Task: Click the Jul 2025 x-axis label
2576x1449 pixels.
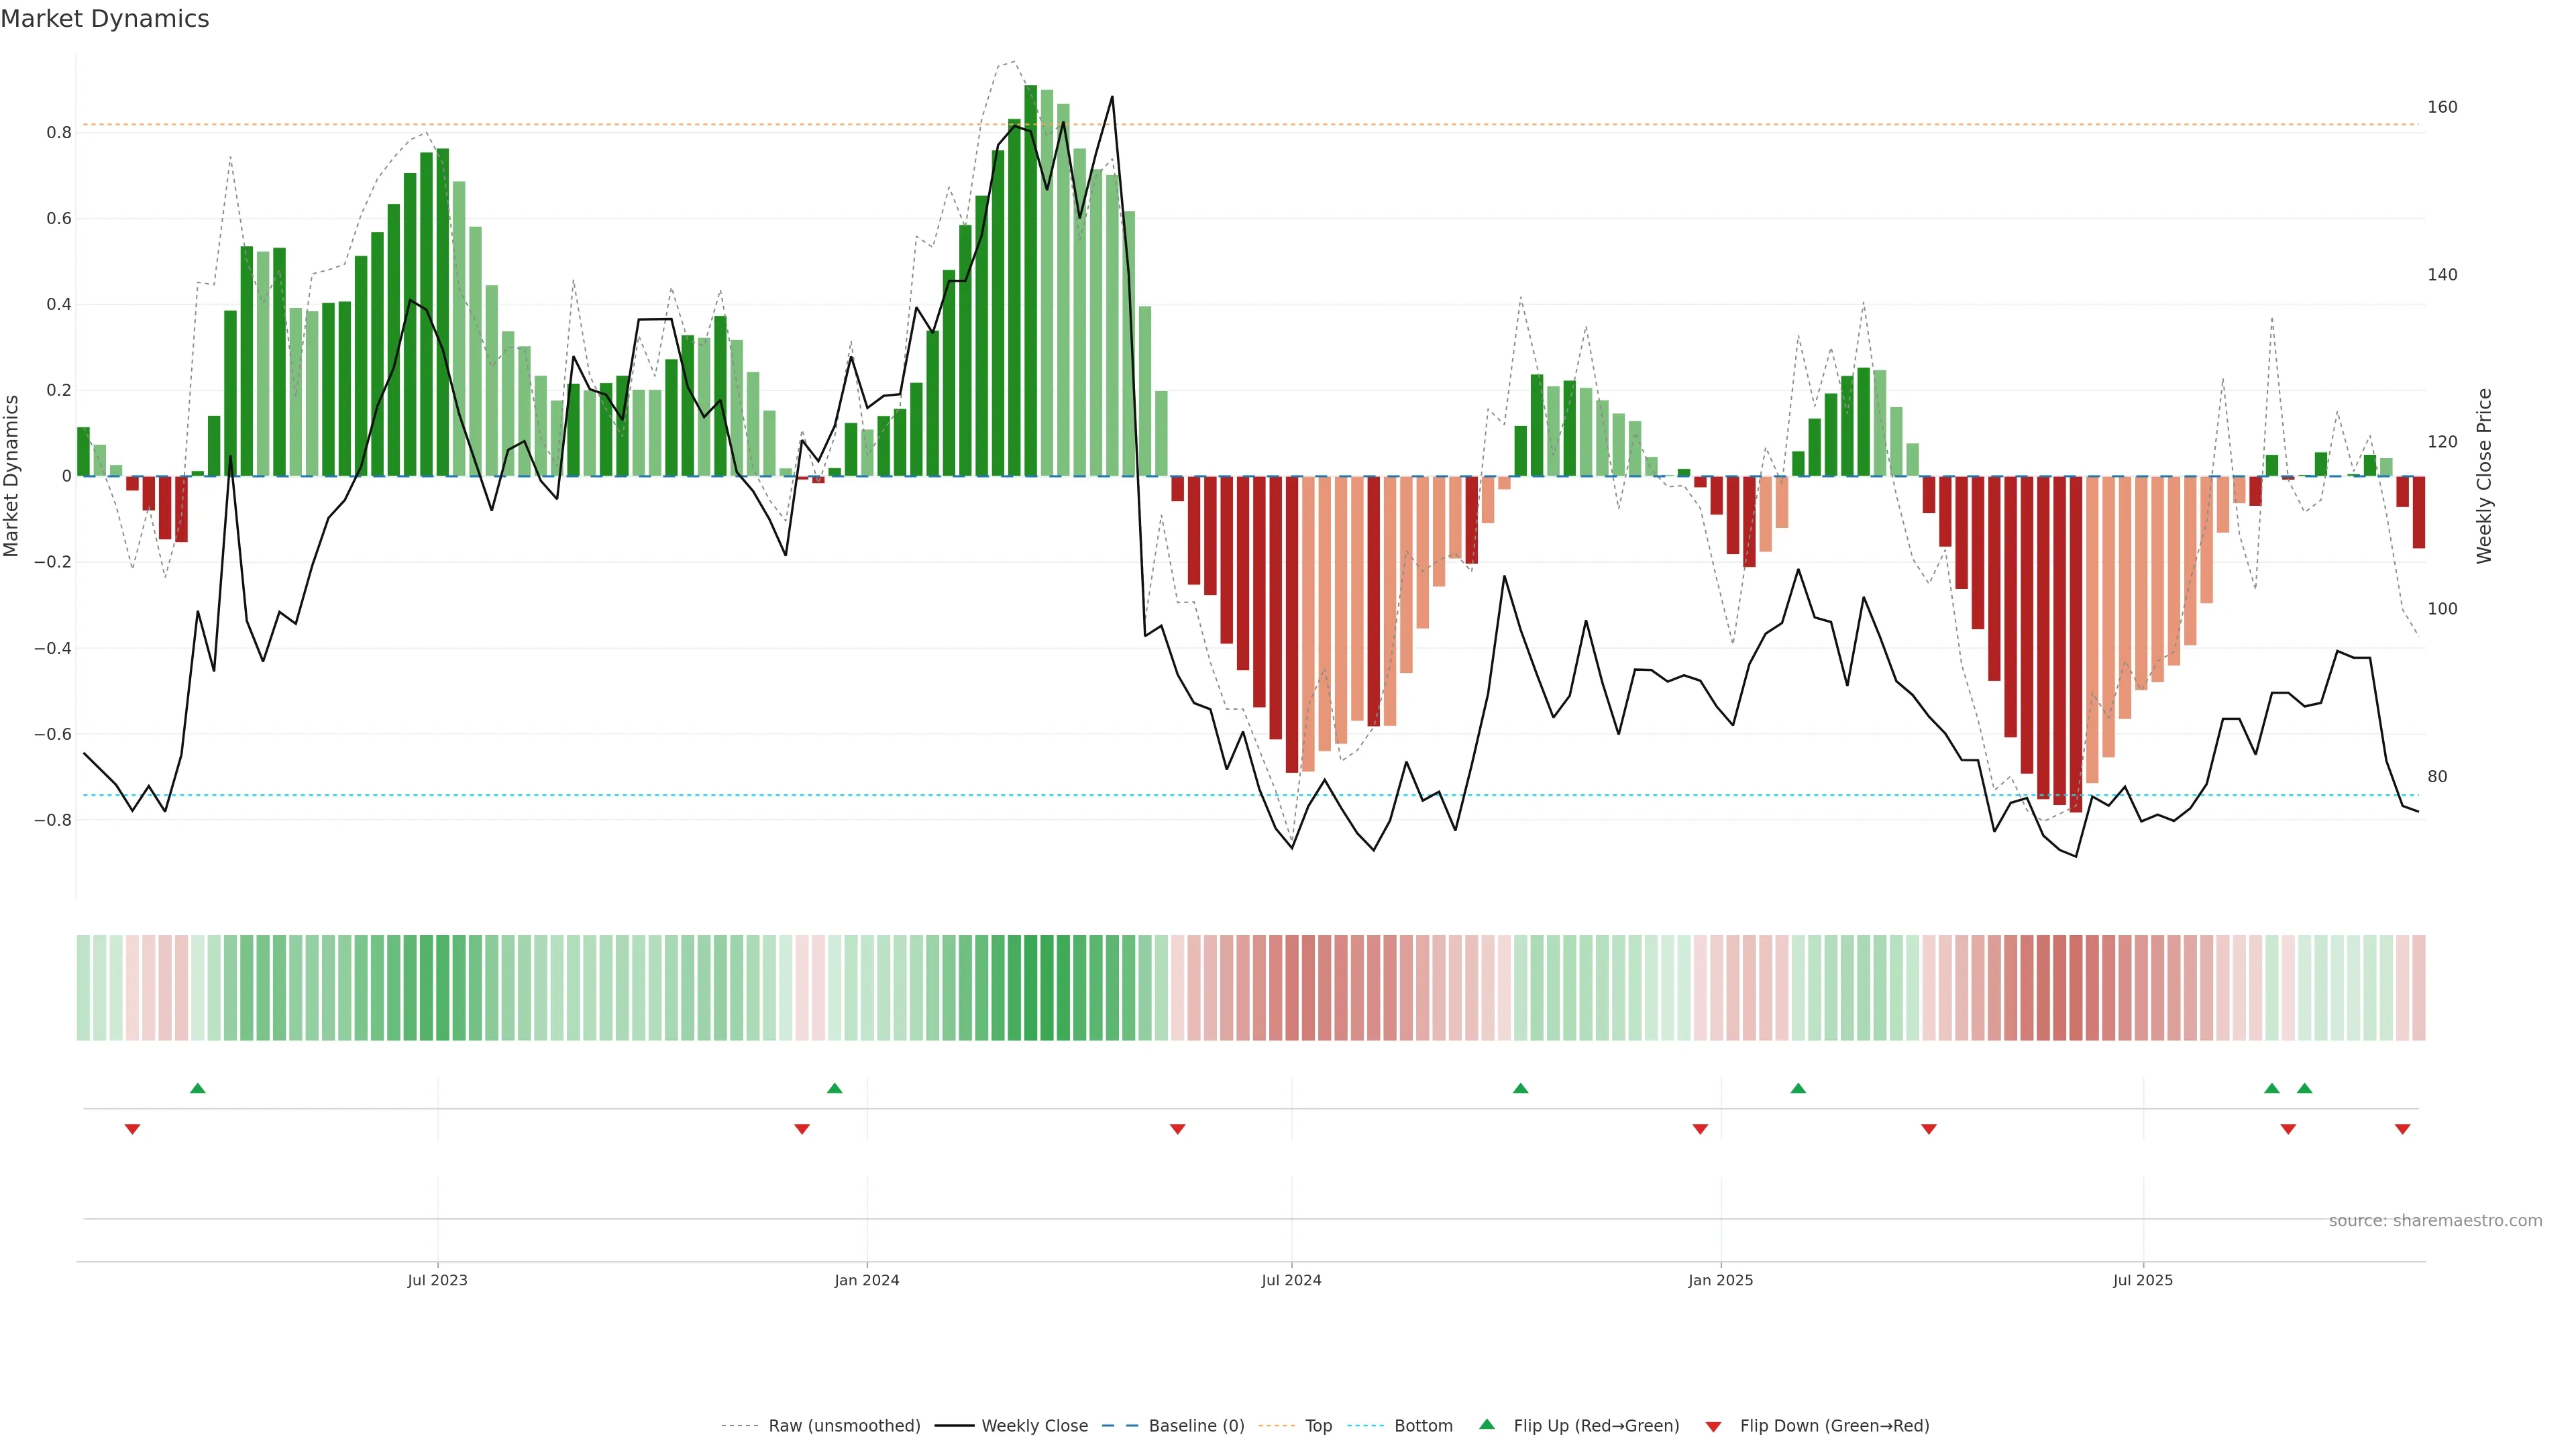Action: pos(2142,1280)
